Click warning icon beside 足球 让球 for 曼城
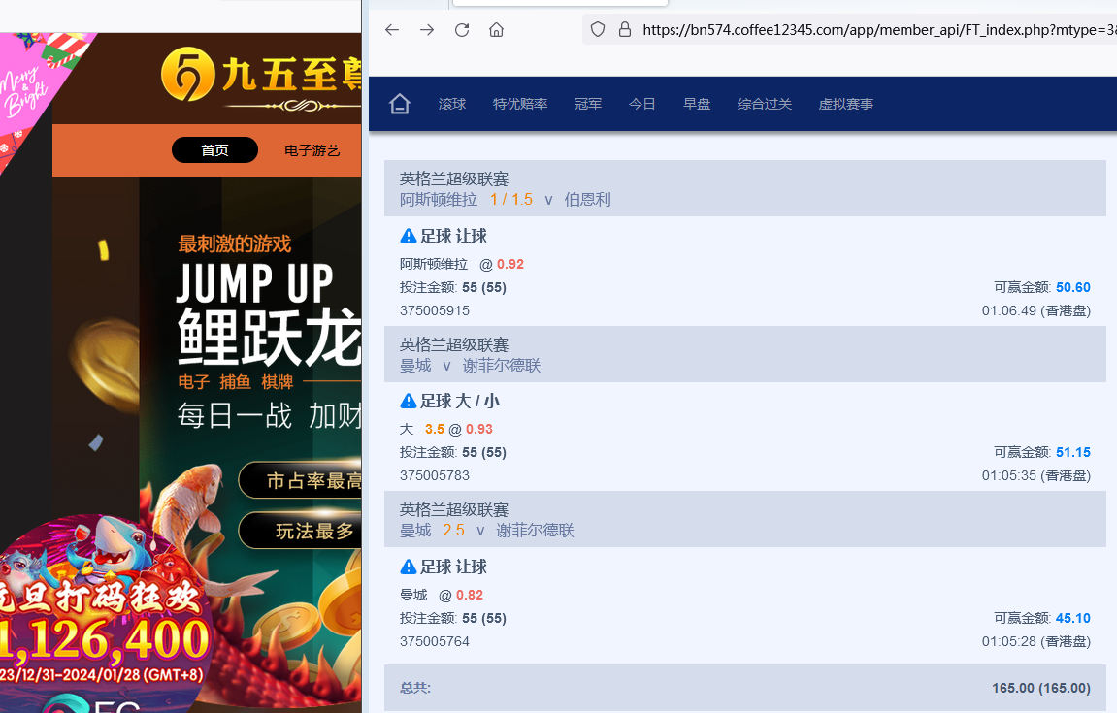 pos(409,567)
